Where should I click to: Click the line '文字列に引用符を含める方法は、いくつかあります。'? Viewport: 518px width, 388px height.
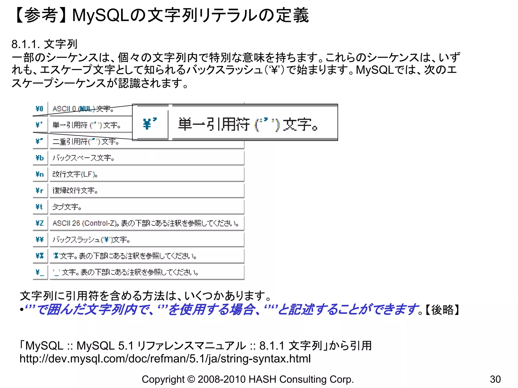[x=146, y=296]
